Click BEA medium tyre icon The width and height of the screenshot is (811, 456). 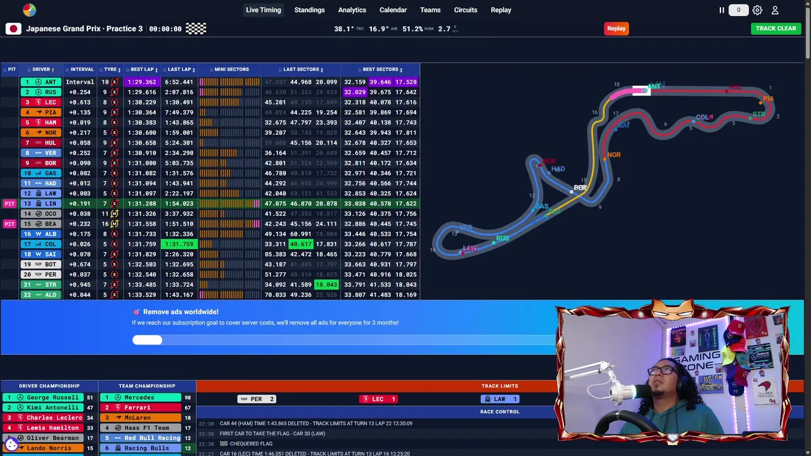pos(115,224)
